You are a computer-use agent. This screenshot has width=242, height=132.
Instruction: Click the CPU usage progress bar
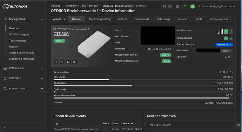(143, 80)
